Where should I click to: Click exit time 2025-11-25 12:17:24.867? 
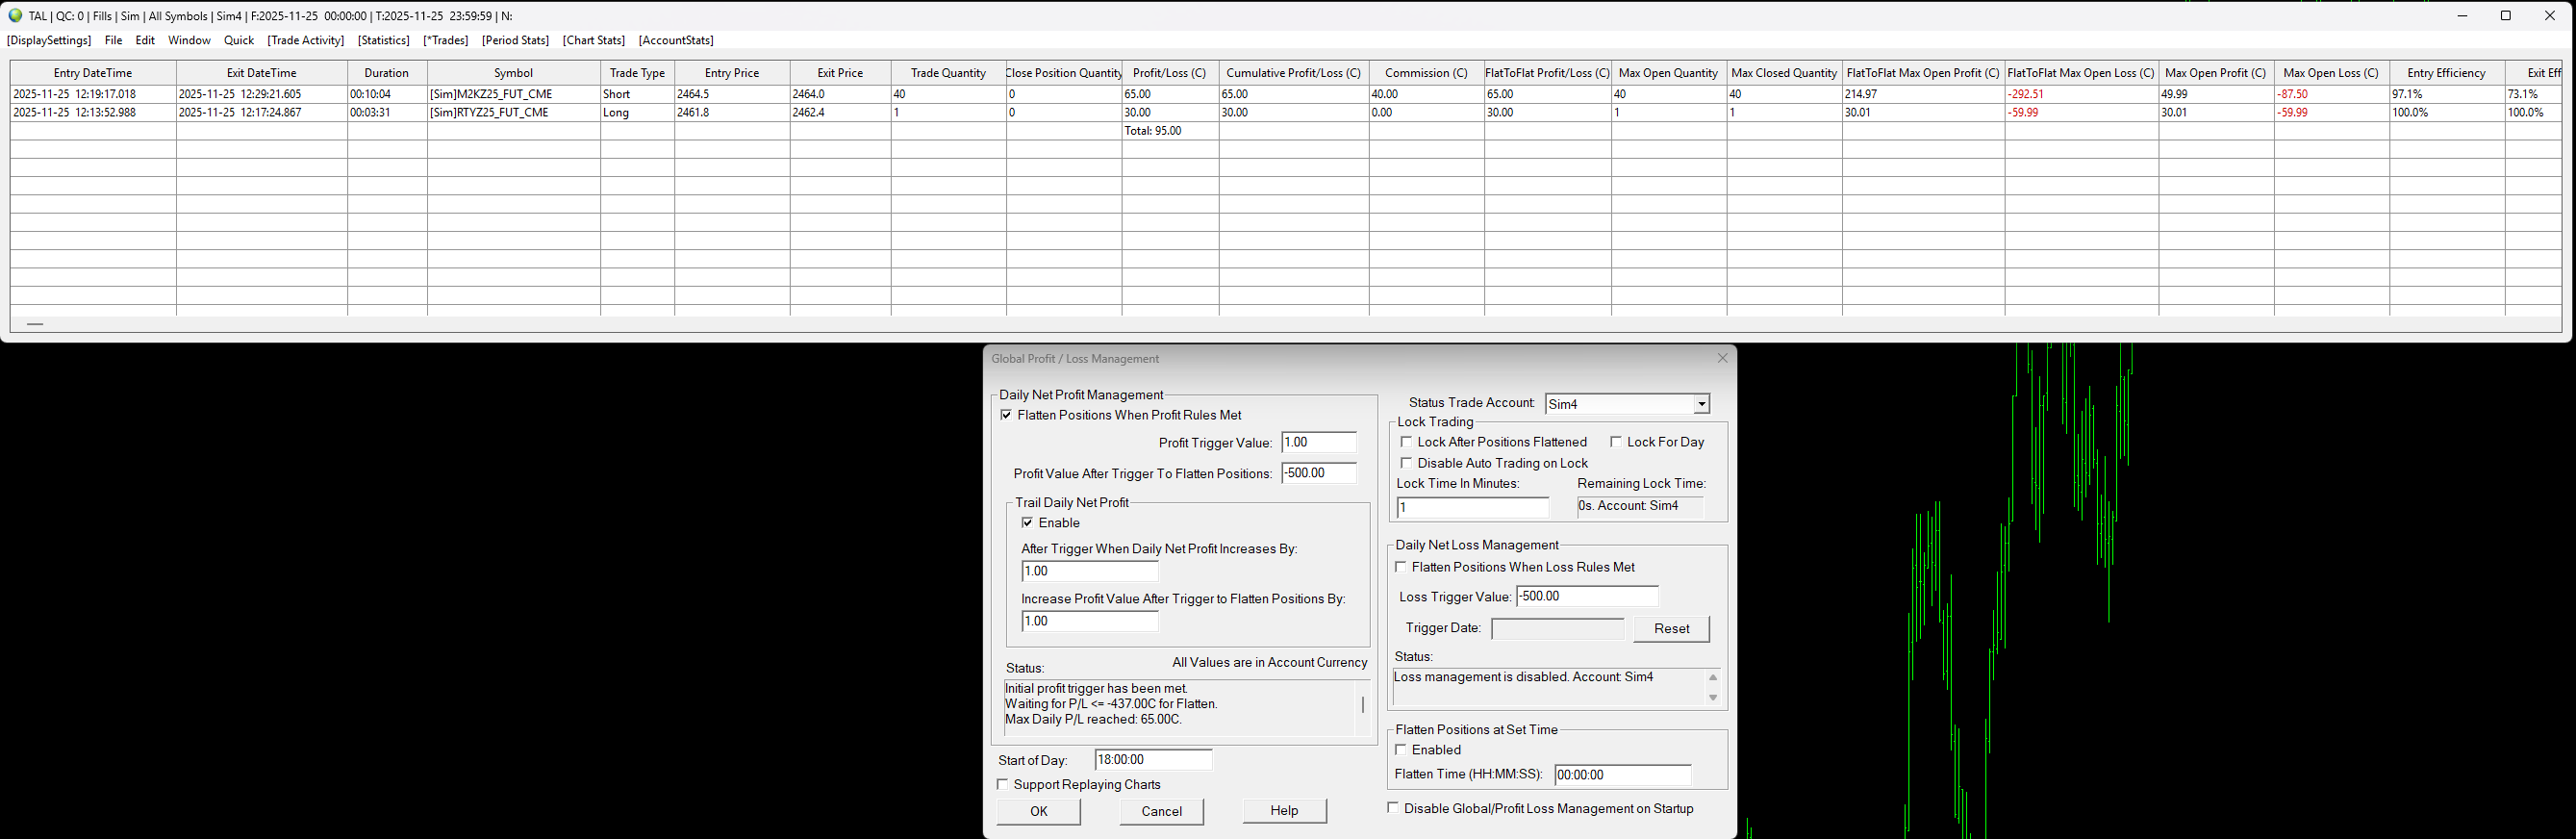coord(262,113)
